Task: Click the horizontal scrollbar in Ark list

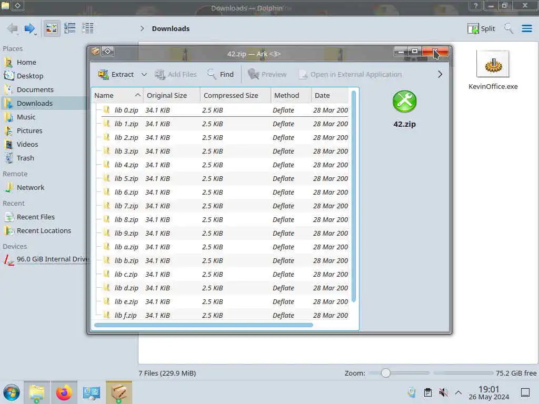Action: point(204,325)
